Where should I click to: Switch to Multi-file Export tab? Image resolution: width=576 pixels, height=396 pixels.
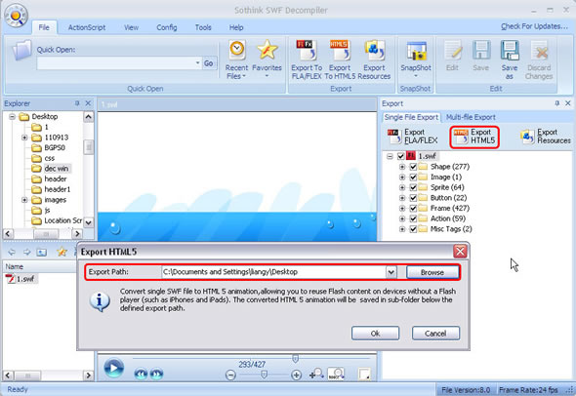click(x=471, y=117)
